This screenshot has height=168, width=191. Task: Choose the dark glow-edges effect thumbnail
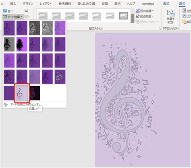coord(35,93)
